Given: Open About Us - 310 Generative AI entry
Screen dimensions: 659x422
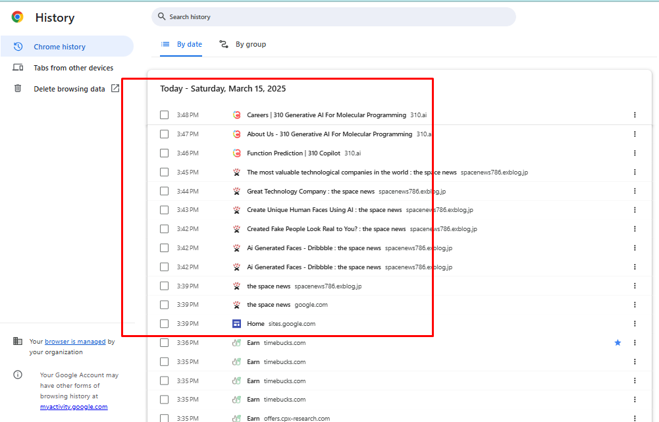Looking at the screenshot, I should [329, 134].
